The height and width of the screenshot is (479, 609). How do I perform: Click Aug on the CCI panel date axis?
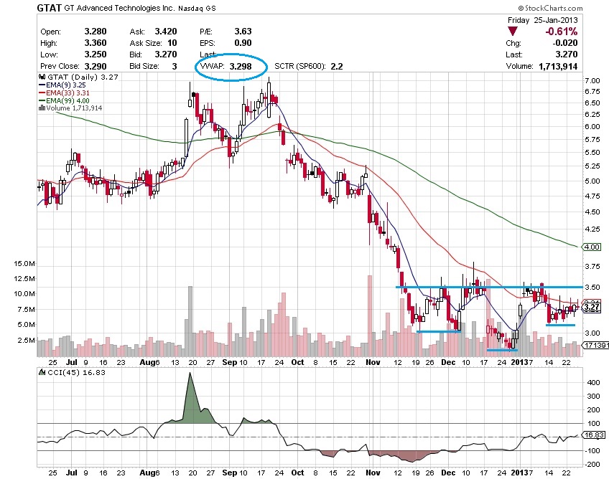point(148,473)
